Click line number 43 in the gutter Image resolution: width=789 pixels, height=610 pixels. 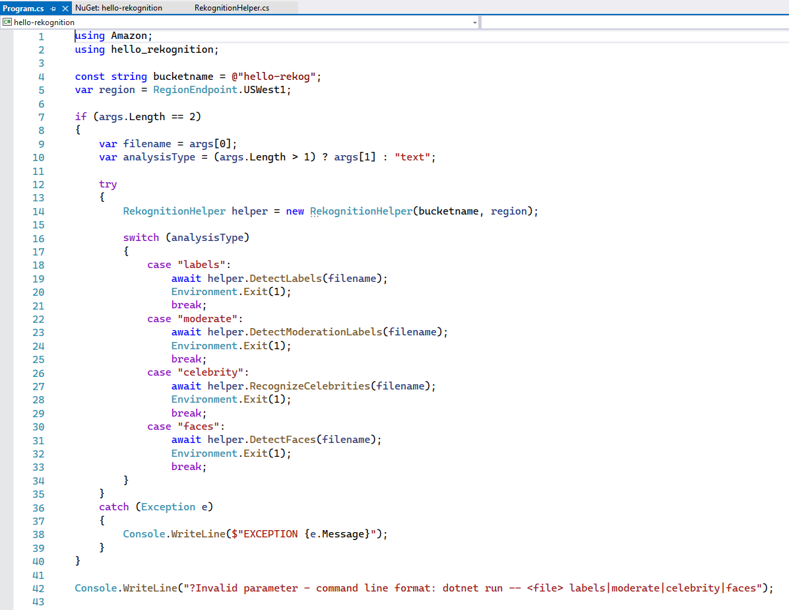point(38,602)
